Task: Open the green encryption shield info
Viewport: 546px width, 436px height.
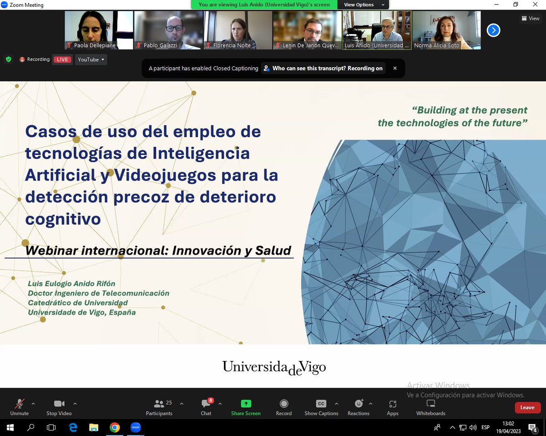Action: [x=8, y=59]
